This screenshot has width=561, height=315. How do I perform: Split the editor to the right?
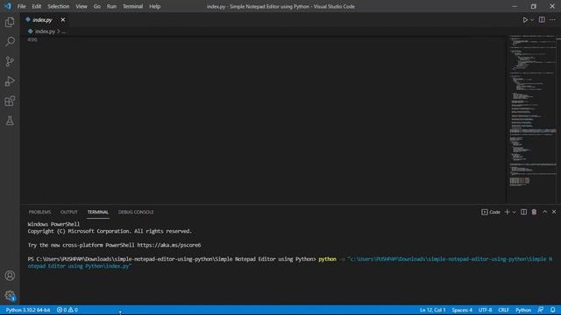(542, 19)
